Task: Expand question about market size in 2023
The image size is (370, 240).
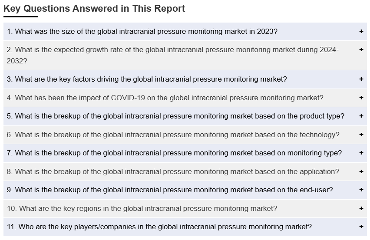Action: 142,31
